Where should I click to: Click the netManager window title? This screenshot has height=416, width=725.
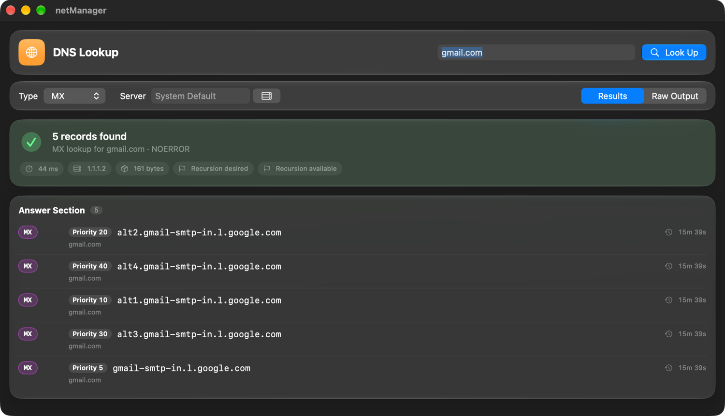coord(81,10)
